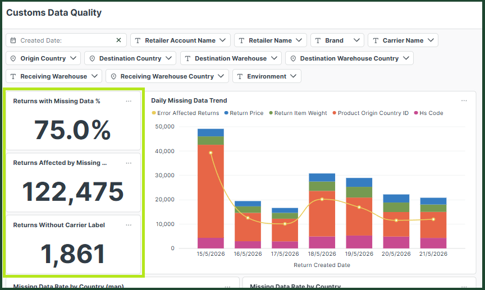This screenshot has width=485, height=290.
Task: Click pin icon in Destination Warehouse Country filter
Action: (x=293, y=58)
